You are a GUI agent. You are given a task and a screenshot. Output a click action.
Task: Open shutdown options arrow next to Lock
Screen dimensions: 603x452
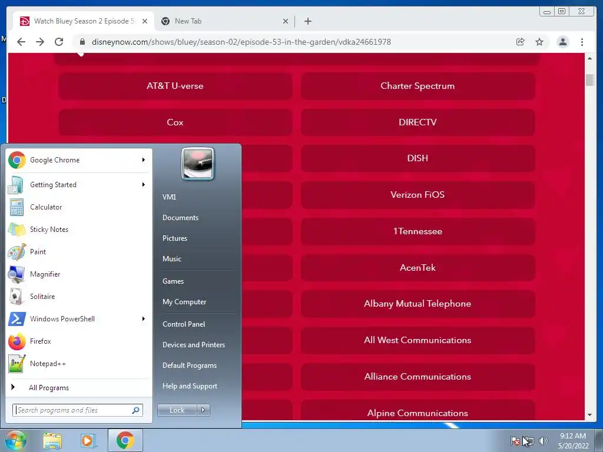[203, 410]
